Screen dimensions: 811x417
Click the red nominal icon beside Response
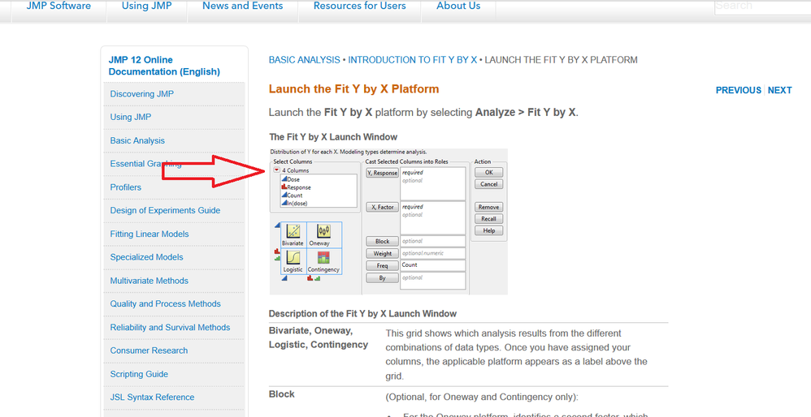coord(284,187)
